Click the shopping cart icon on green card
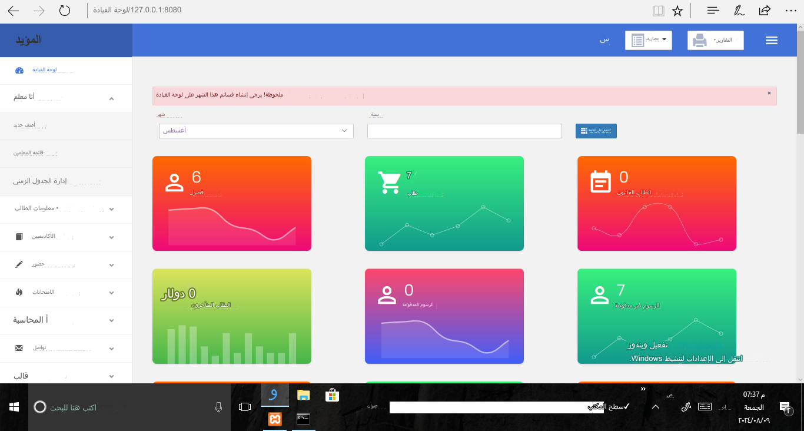 (388, 183)
